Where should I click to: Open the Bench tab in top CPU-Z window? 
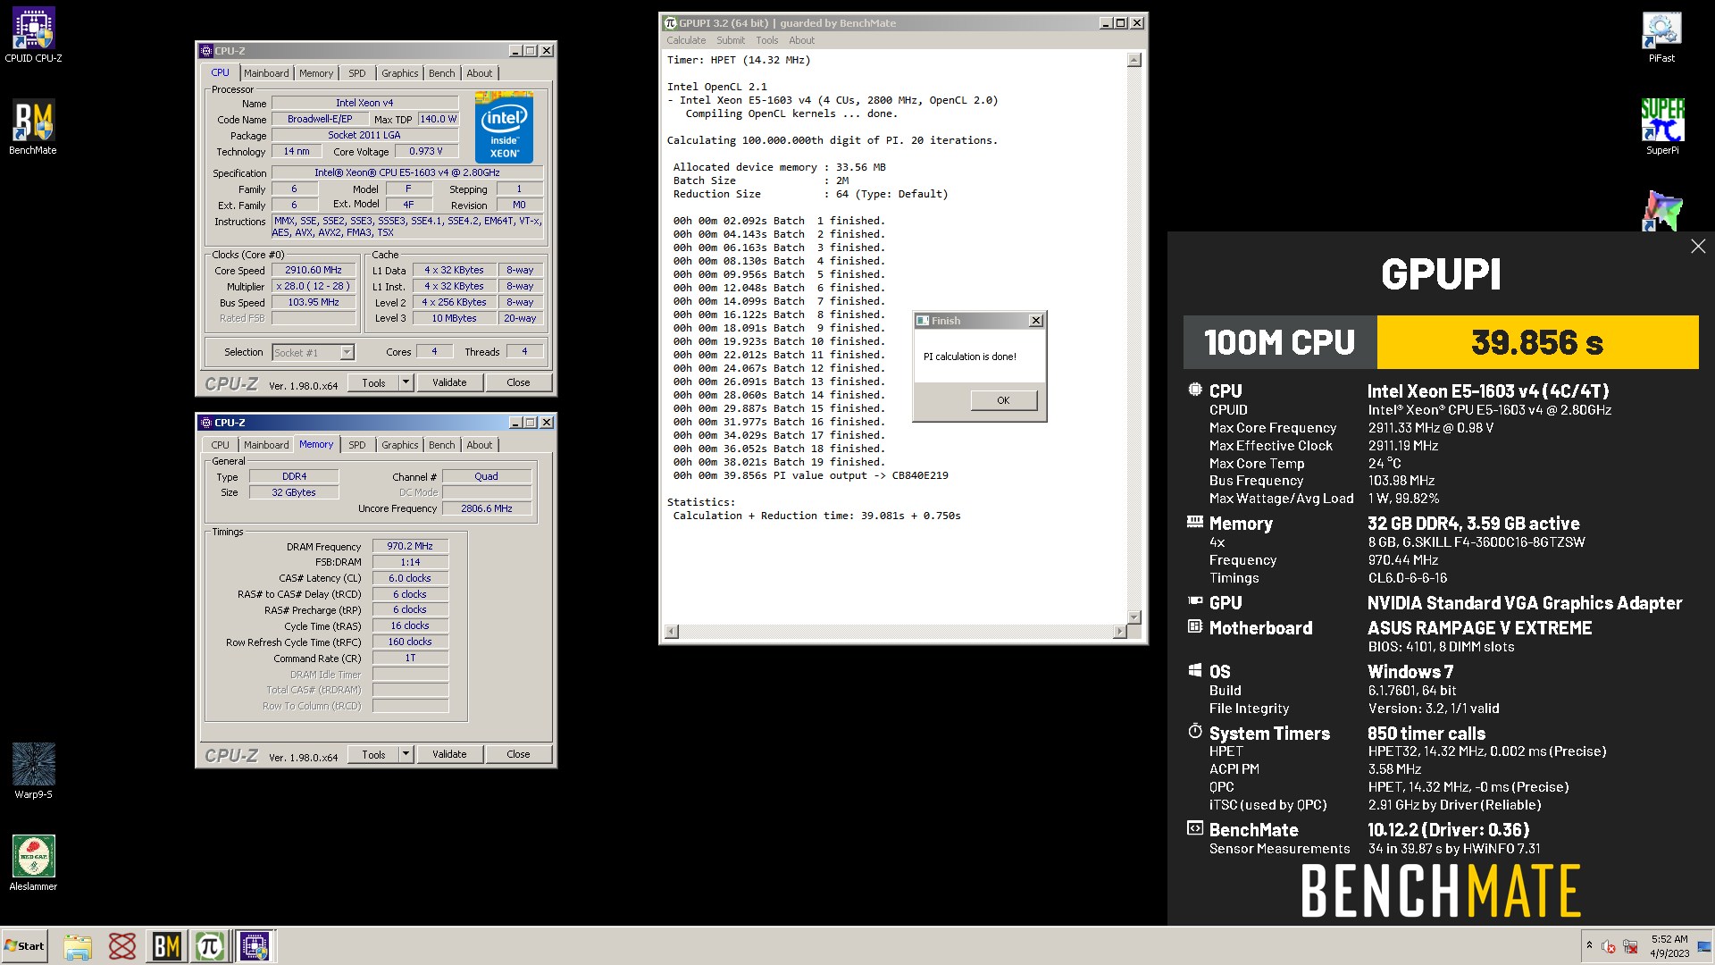pyautogui.click(x=441, y=73)
